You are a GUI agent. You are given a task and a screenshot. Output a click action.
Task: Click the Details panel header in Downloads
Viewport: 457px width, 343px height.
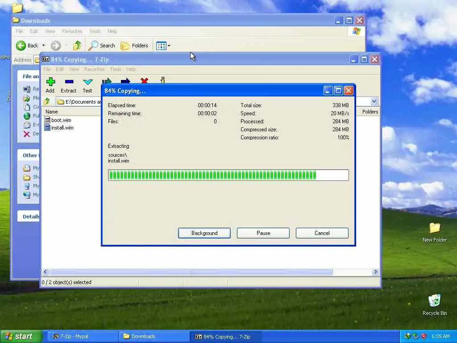pyautogui.click(x=29, y=217)
